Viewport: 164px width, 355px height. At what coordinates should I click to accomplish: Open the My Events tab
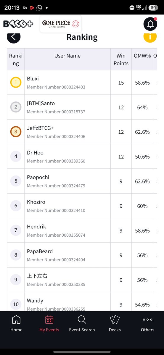tap(49, 324)
